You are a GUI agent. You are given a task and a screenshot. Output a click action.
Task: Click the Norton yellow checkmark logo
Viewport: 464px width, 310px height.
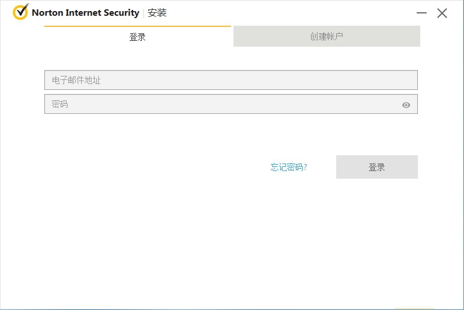tap(20, 12)
